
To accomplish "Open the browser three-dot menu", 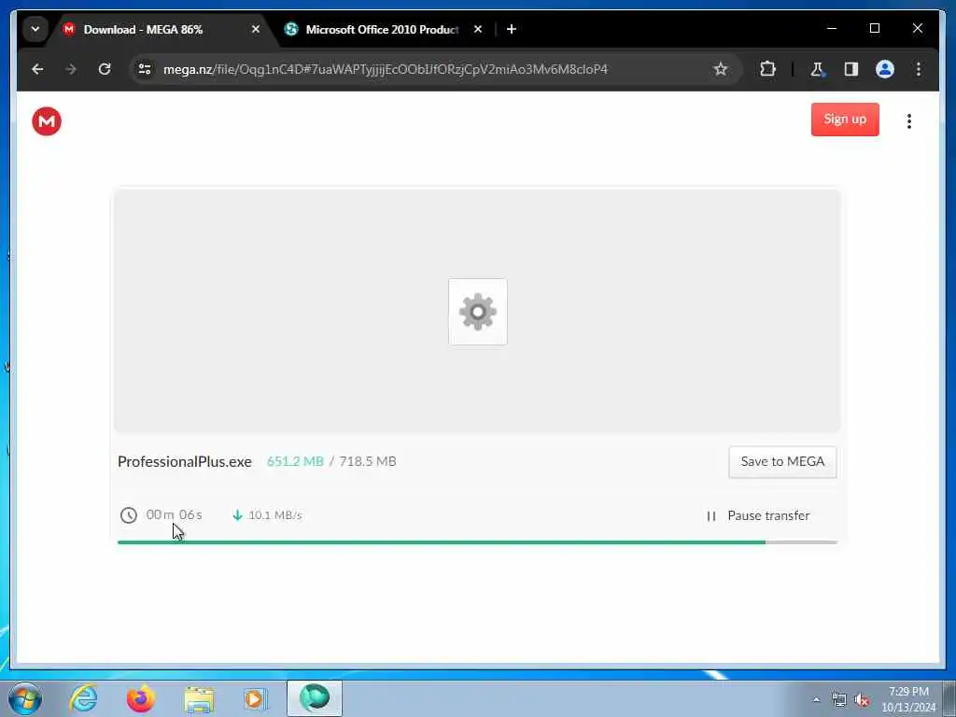I will [919, 69].
